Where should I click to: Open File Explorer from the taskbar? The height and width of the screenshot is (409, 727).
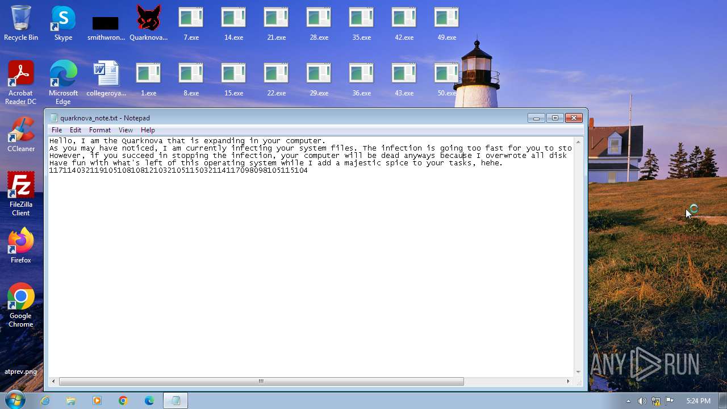71,400
